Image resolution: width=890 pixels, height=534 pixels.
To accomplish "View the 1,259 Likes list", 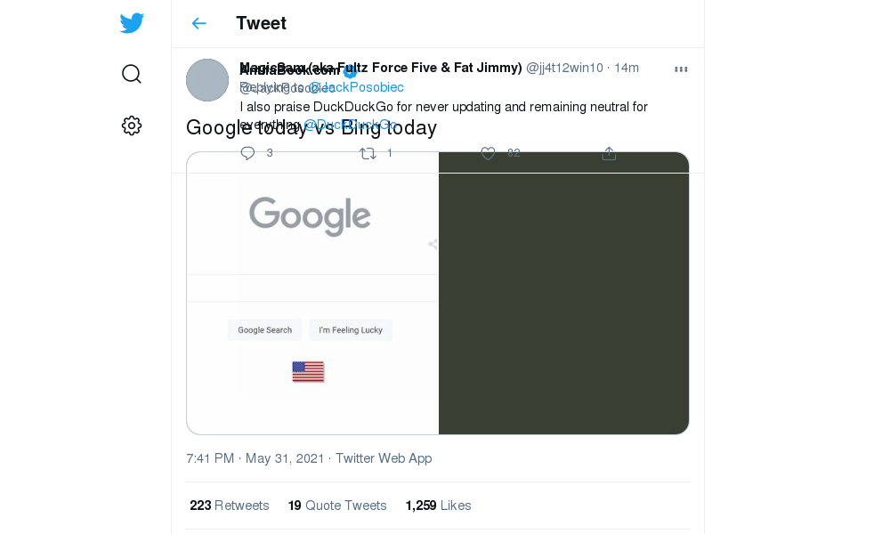I will pos(438,506).
